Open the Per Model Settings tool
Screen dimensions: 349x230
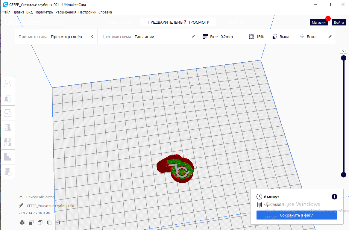click(8, 142)
